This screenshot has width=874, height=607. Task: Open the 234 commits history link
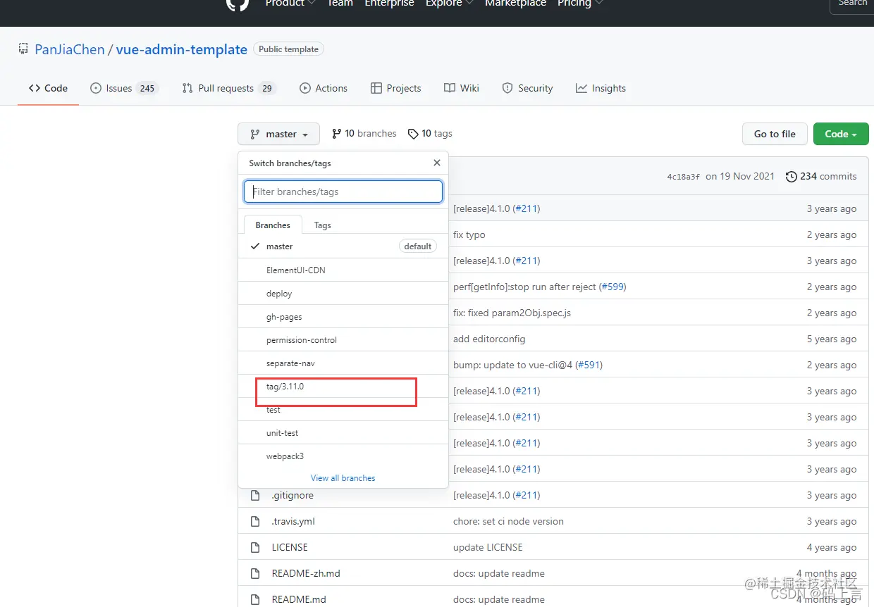(821, 176)
